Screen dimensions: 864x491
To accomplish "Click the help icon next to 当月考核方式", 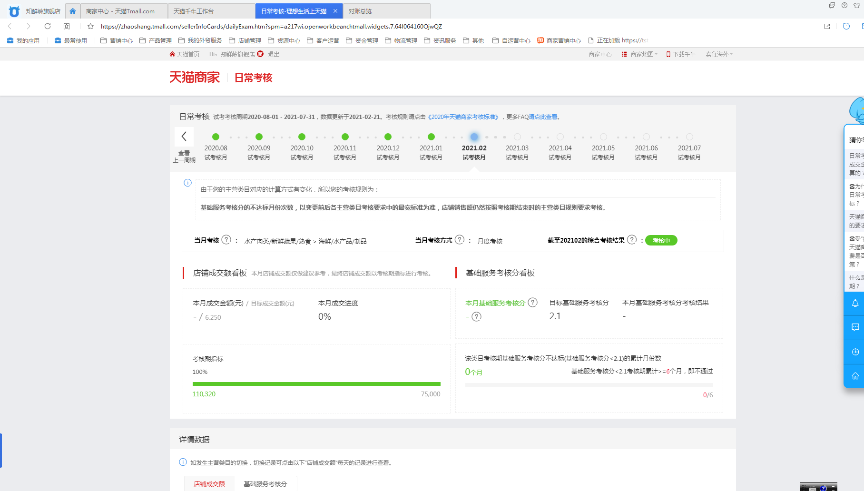I will pyautogui.click(x=460, y=240).
